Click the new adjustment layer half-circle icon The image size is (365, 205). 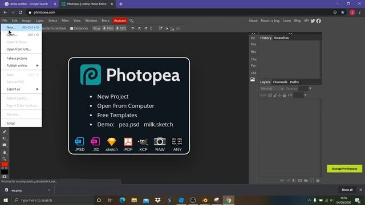[294, 181]
